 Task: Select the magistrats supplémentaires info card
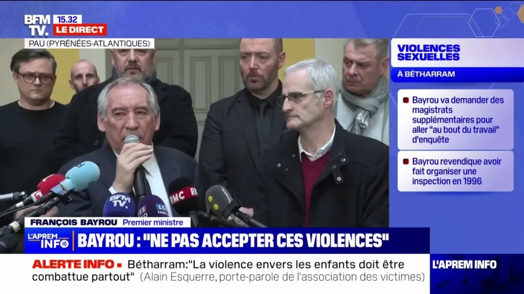[x=455, y=120]
